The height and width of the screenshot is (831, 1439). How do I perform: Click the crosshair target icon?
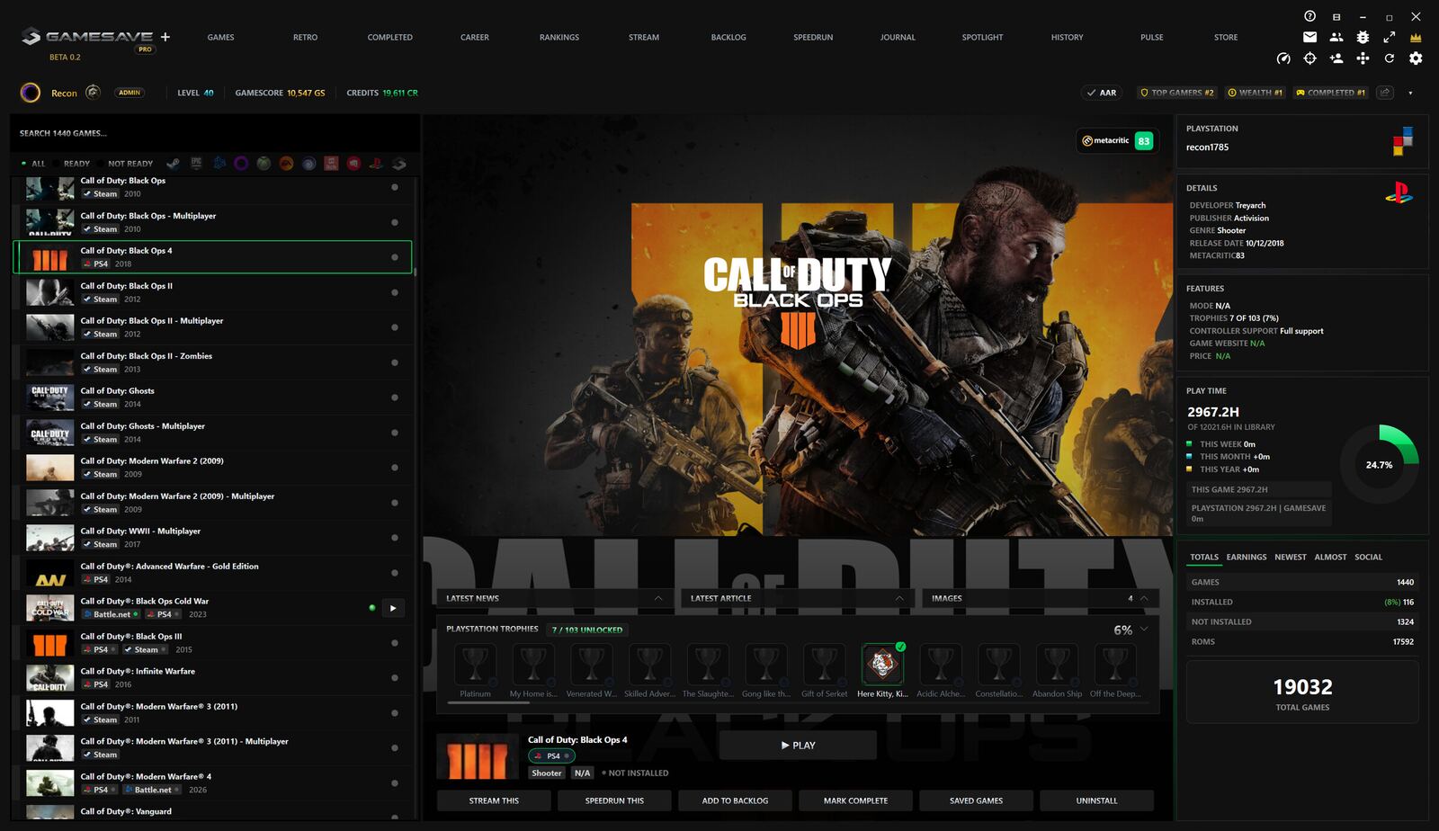(1309, 58)
